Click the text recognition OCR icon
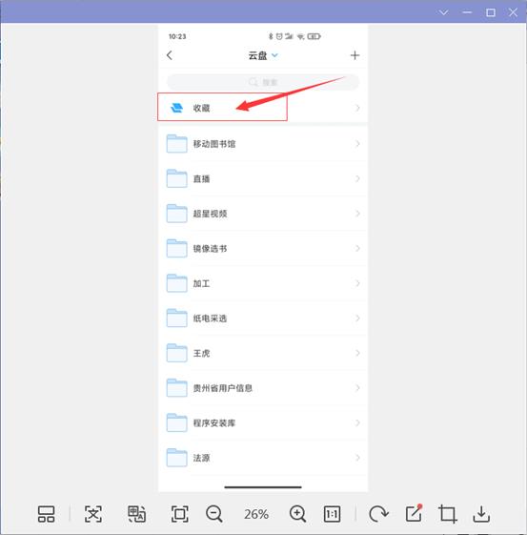 pyautogui.click(x=93, y=514)
